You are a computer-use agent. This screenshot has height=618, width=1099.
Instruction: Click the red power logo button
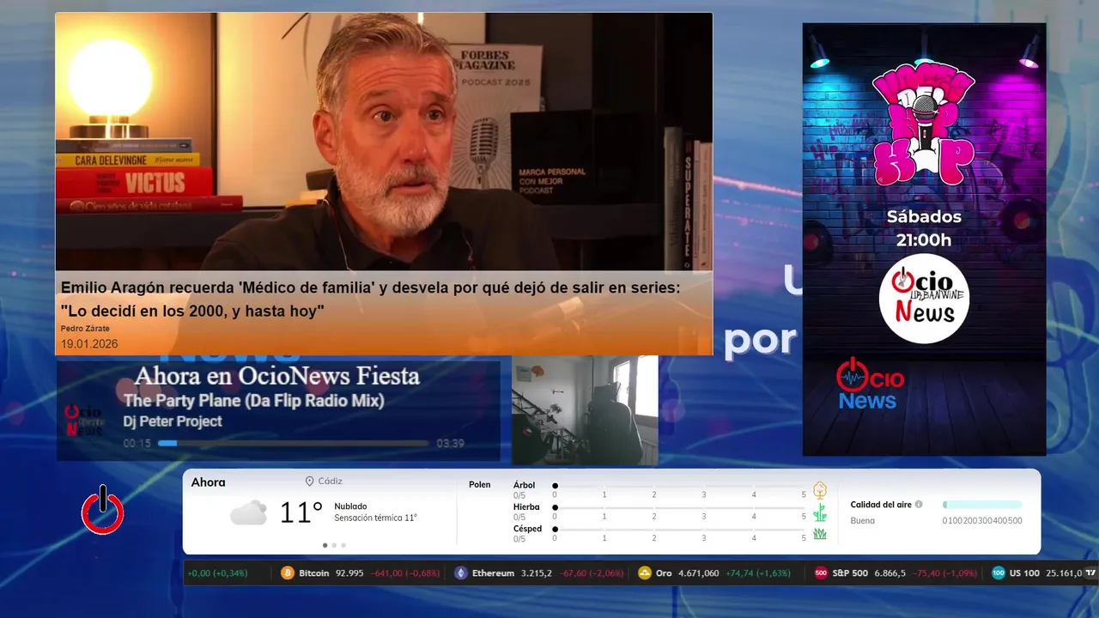[x=103, y=511]
